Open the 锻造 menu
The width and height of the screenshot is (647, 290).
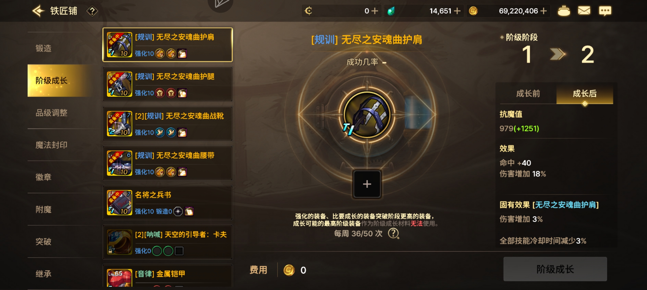43,48
